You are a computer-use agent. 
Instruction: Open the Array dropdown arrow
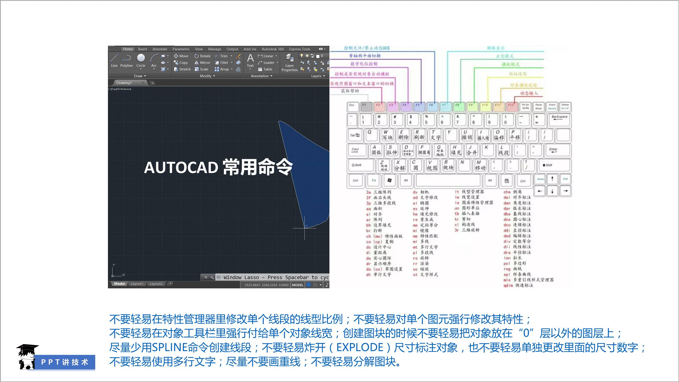[x=232, y=69]
